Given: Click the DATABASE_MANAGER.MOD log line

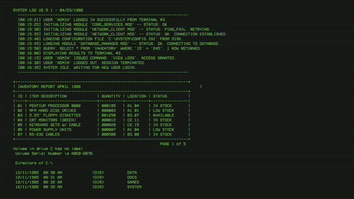Looking at the screenshot, I should click(x=121, y=44).
